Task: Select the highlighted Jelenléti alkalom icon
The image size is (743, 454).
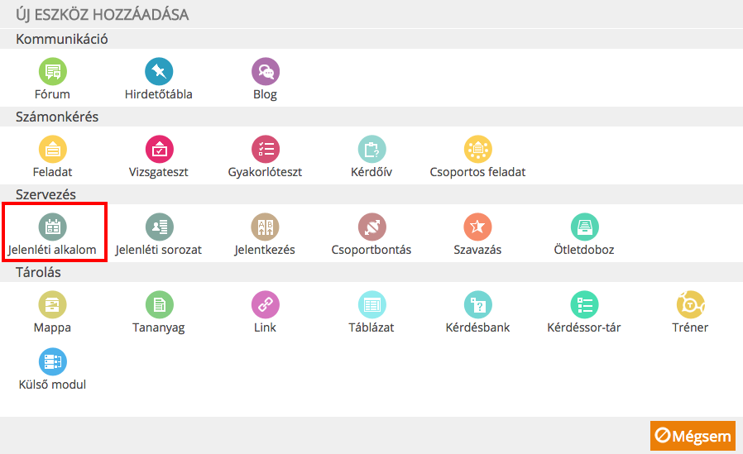Action: [x=53, y=227]
